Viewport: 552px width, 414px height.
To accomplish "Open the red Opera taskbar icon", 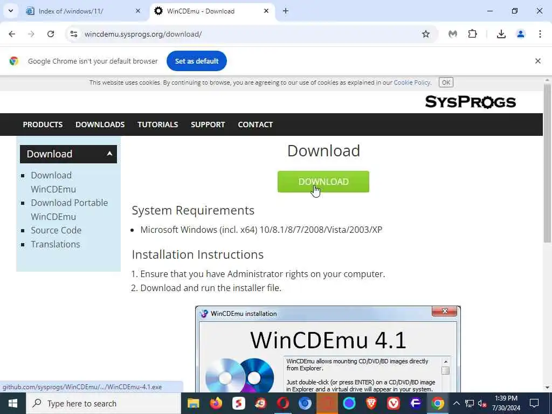I will (x=283, y=403).
